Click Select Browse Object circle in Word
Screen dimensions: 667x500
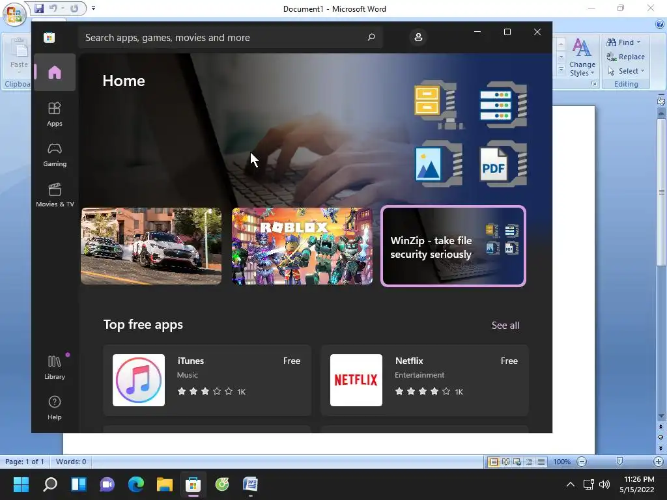tap(661, 437)
